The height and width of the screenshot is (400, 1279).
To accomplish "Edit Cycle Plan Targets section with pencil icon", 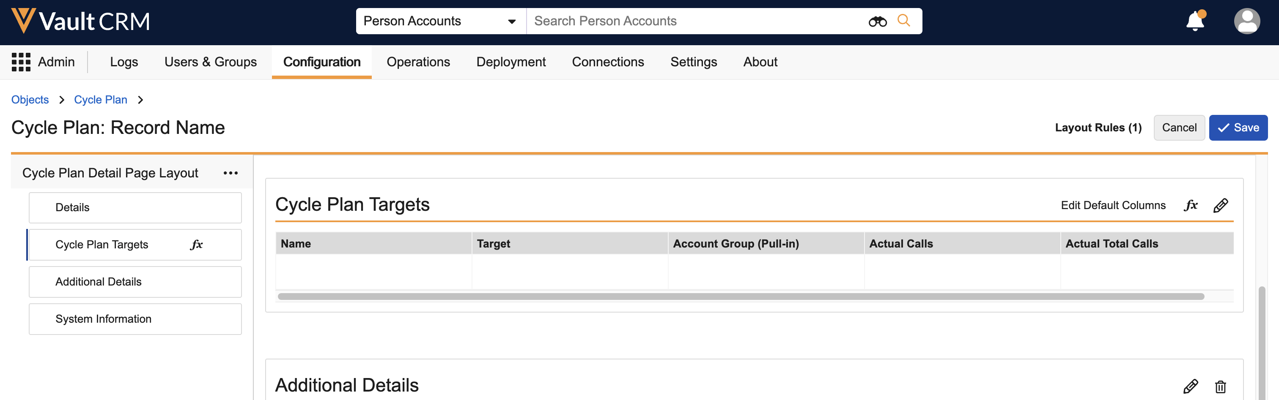I will click(x=1220, y=205).
